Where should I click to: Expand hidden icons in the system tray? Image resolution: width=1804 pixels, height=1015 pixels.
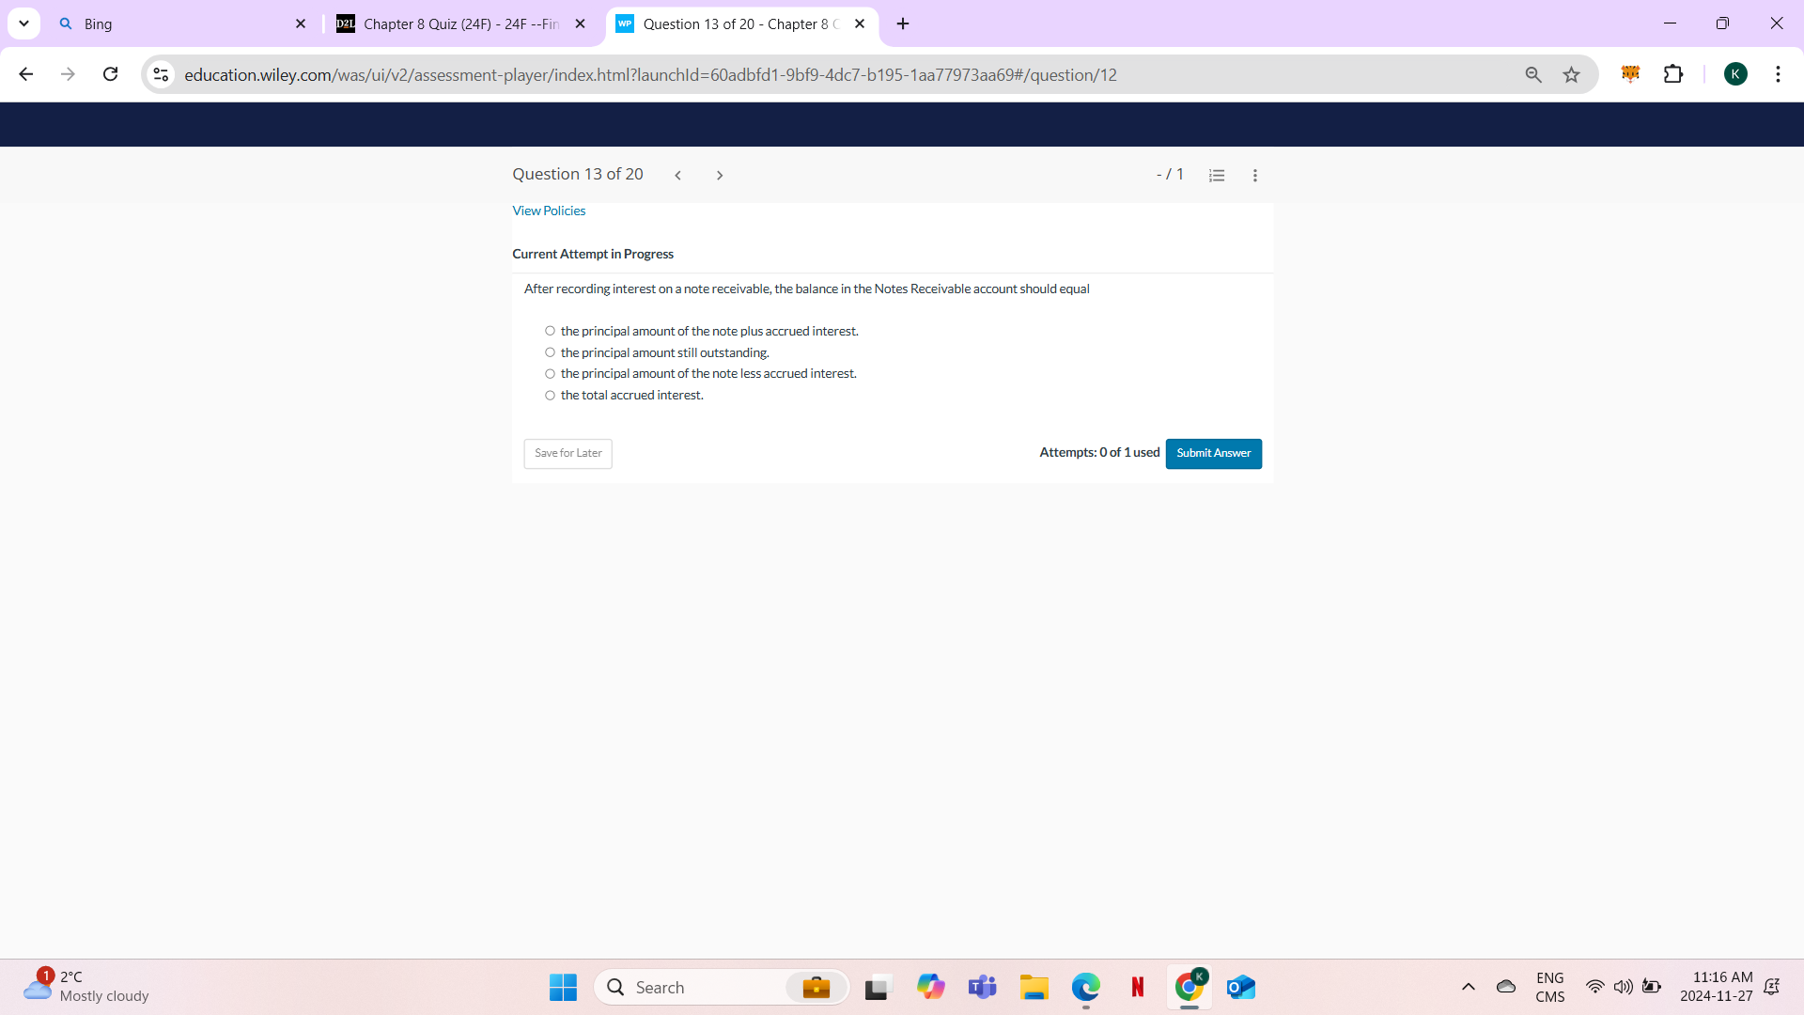click(1469, 987)
